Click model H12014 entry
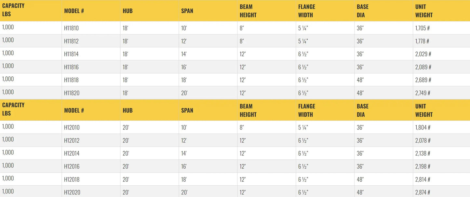The image size is (470, 197). pyautogui.click(x=72, y=153)
